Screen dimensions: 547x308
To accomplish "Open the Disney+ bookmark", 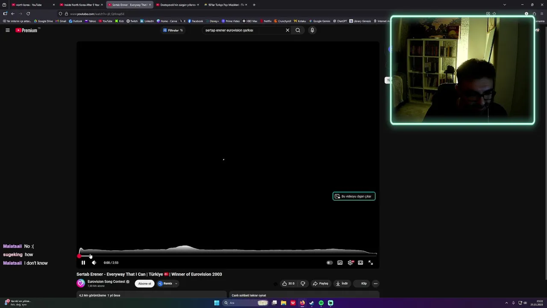I will 212,21.
